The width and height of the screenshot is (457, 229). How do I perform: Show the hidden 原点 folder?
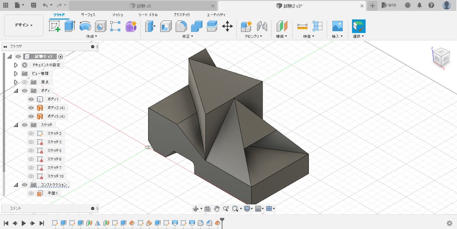click(25, 82)
